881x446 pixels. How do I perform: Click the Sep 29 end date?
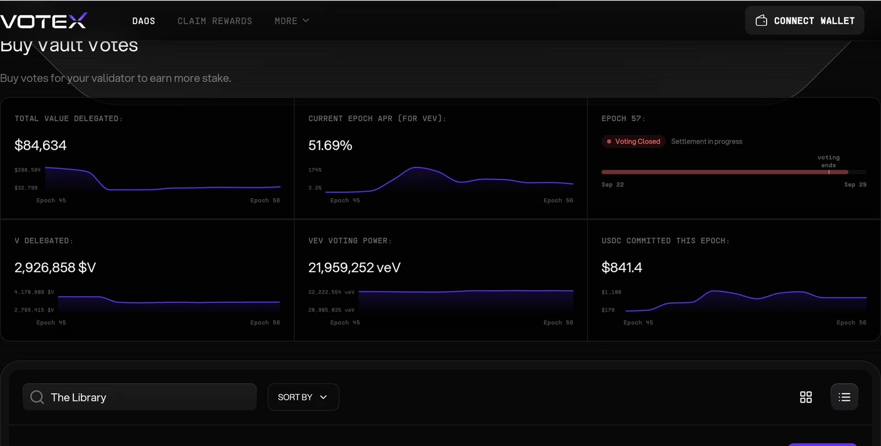click(x=855, y=184)
